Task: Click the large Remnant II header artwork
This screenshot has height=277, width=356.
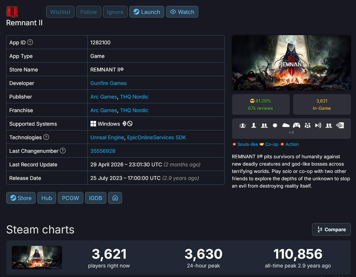Action: point(291,63)
